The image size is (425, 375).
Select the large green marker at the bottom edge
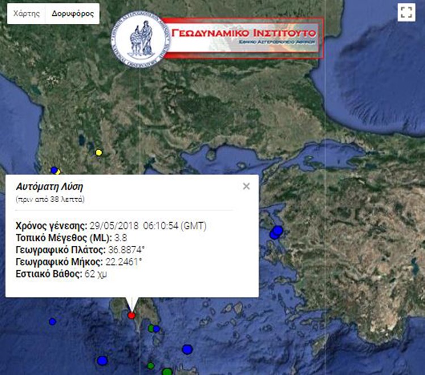click(x=167, y=372)
